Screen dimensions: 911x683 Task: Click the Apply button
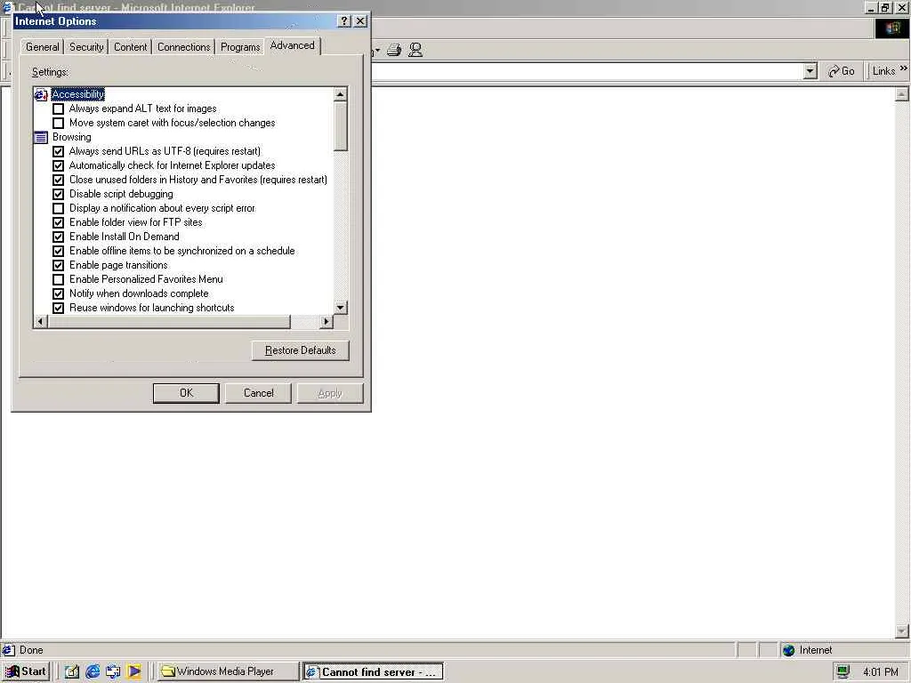coord(330,393)
